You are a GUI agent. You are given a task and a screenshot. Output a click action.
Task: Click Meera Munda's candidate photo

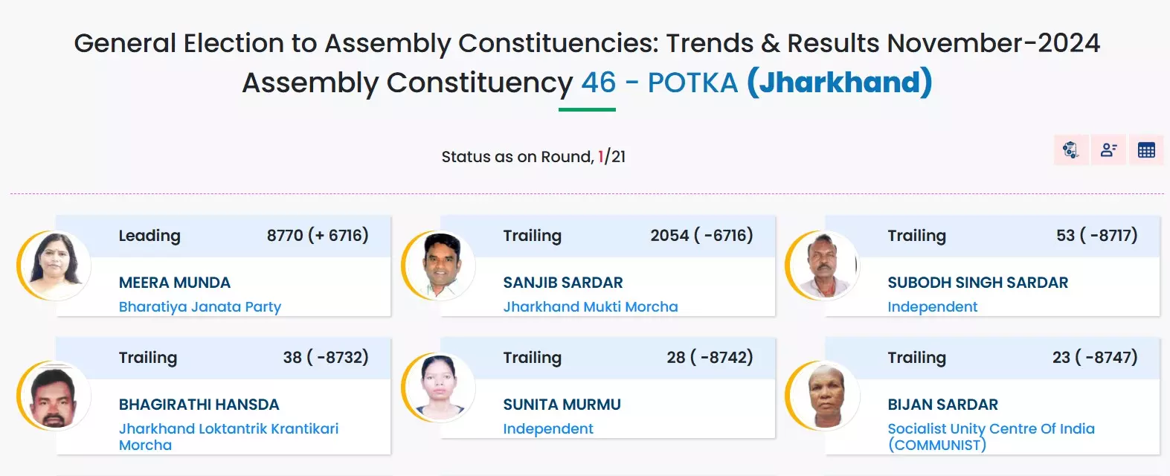click(x=54, y=266)
